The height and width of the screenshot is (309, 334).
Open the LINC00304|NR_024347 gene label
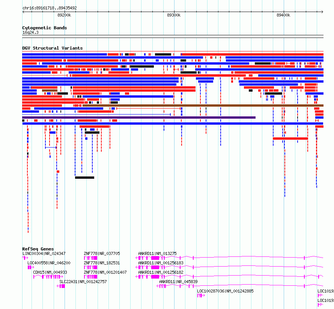[x=44, y=253]
